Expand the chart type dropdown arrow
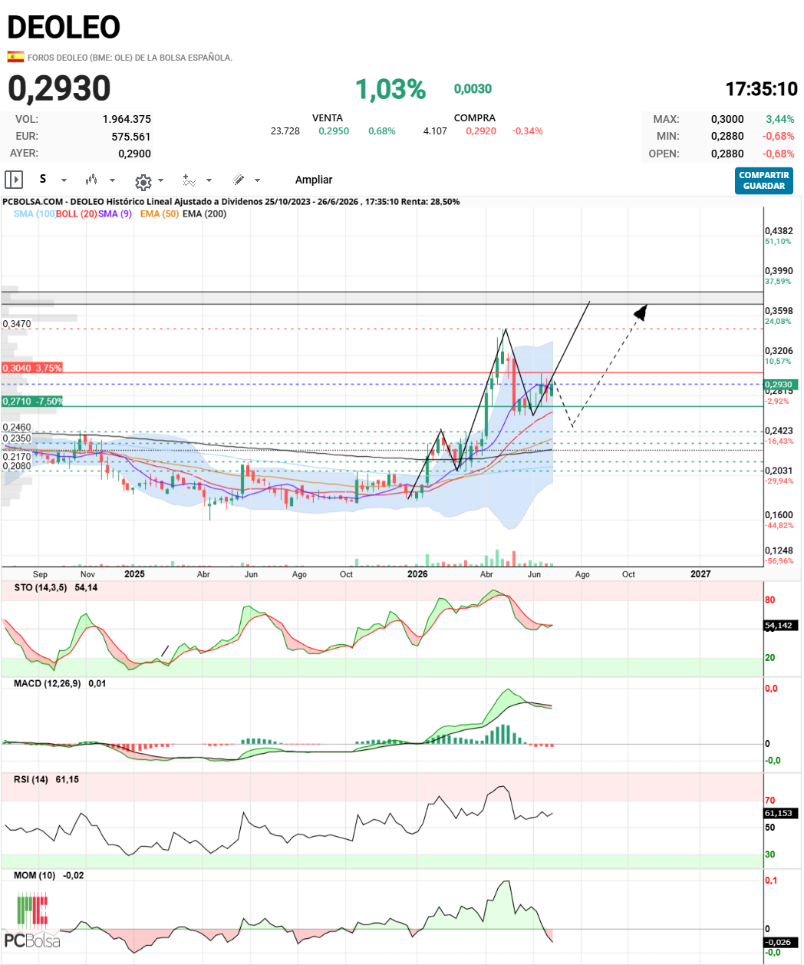The height and width of the screenshot is (965, 804). click(x=112, y=180)
